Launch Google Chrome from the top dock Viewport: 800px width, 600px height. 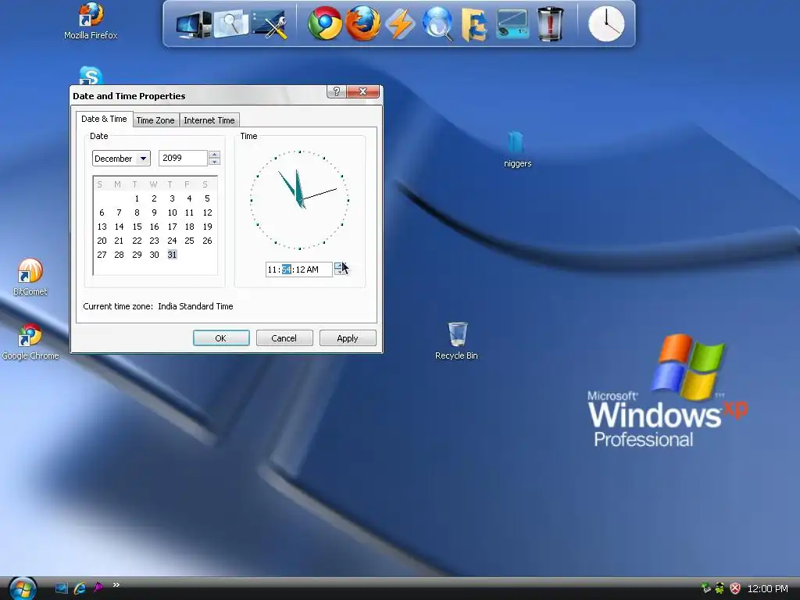(324, 23)
